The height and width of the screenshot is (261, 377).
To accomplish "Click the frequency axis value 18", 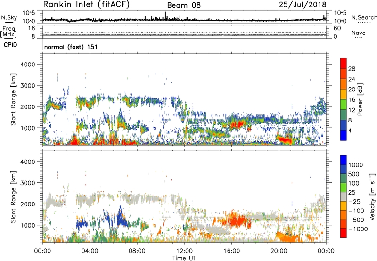I will click(x=32, y=28).
